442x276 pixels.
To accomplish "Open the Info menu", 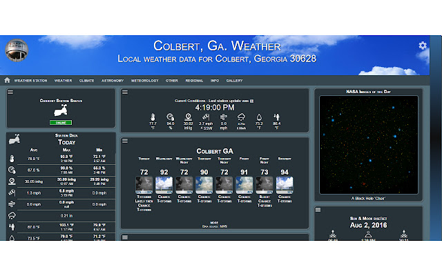I will click(x=215, y=81).
